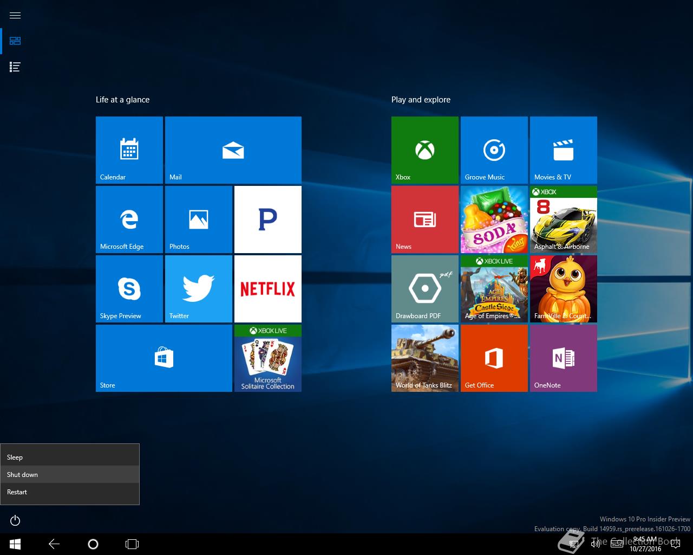Open Microsoft Solitaire Collection tile
Screen dimensions: 693x555
(268, 358)
